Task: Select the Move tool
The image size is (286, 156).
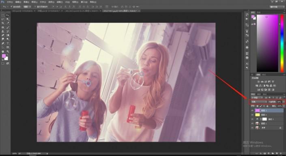Action: tap(8, 15)
